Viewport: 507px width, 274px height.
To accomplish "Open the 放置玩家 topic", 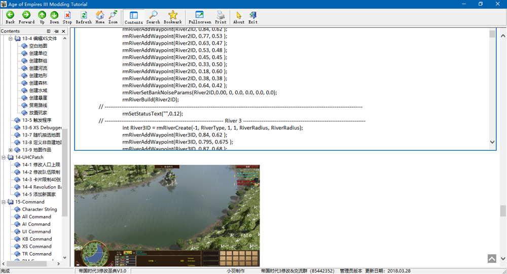I will (38, 113).
